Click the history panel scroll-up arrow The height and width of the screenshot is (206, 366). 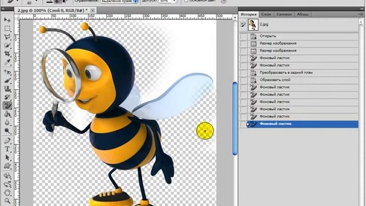[x=361, y=21]
